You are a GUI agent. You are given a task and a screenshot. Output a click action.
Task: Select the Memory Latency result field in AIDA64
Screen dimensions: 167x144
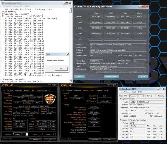point(140,17)
